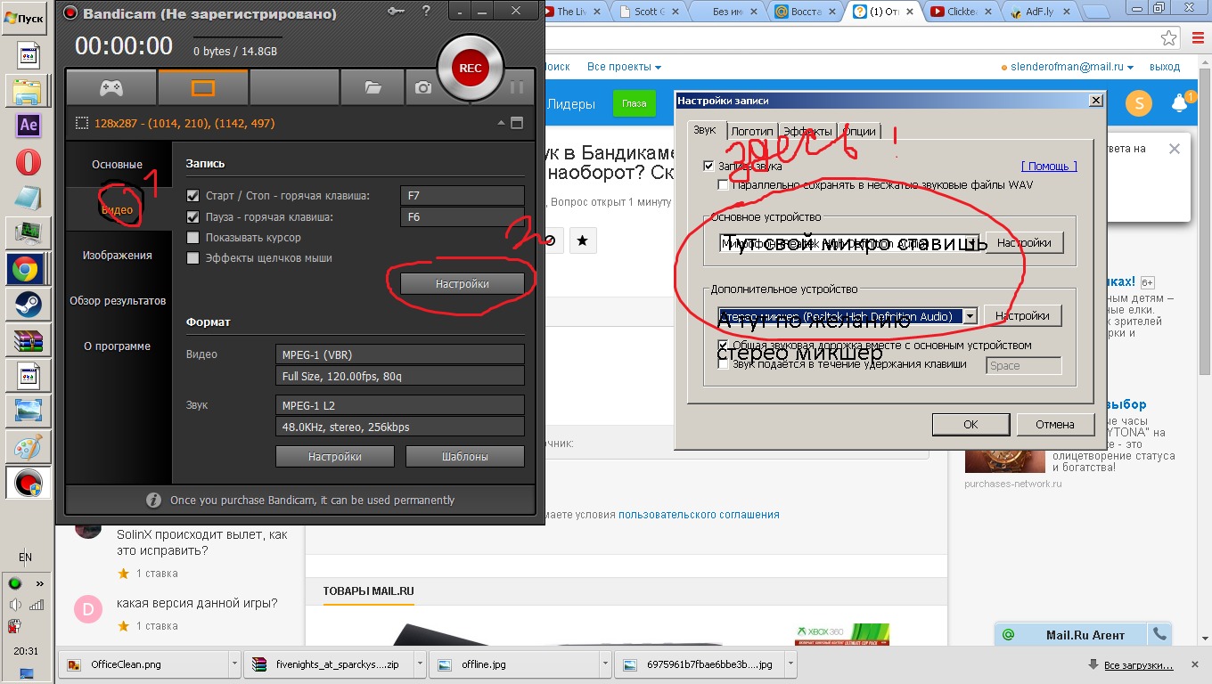
Task: Open WinRAR books icon in the taskbar
Action: point(29,340)
